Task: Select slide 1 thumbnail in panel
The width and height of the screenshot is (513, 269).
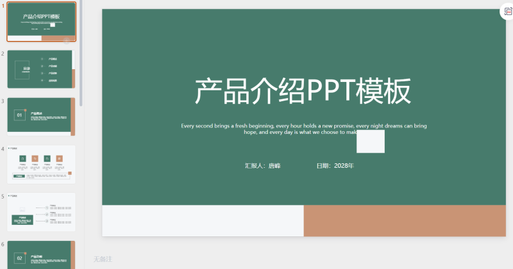Action: point(41,22)
